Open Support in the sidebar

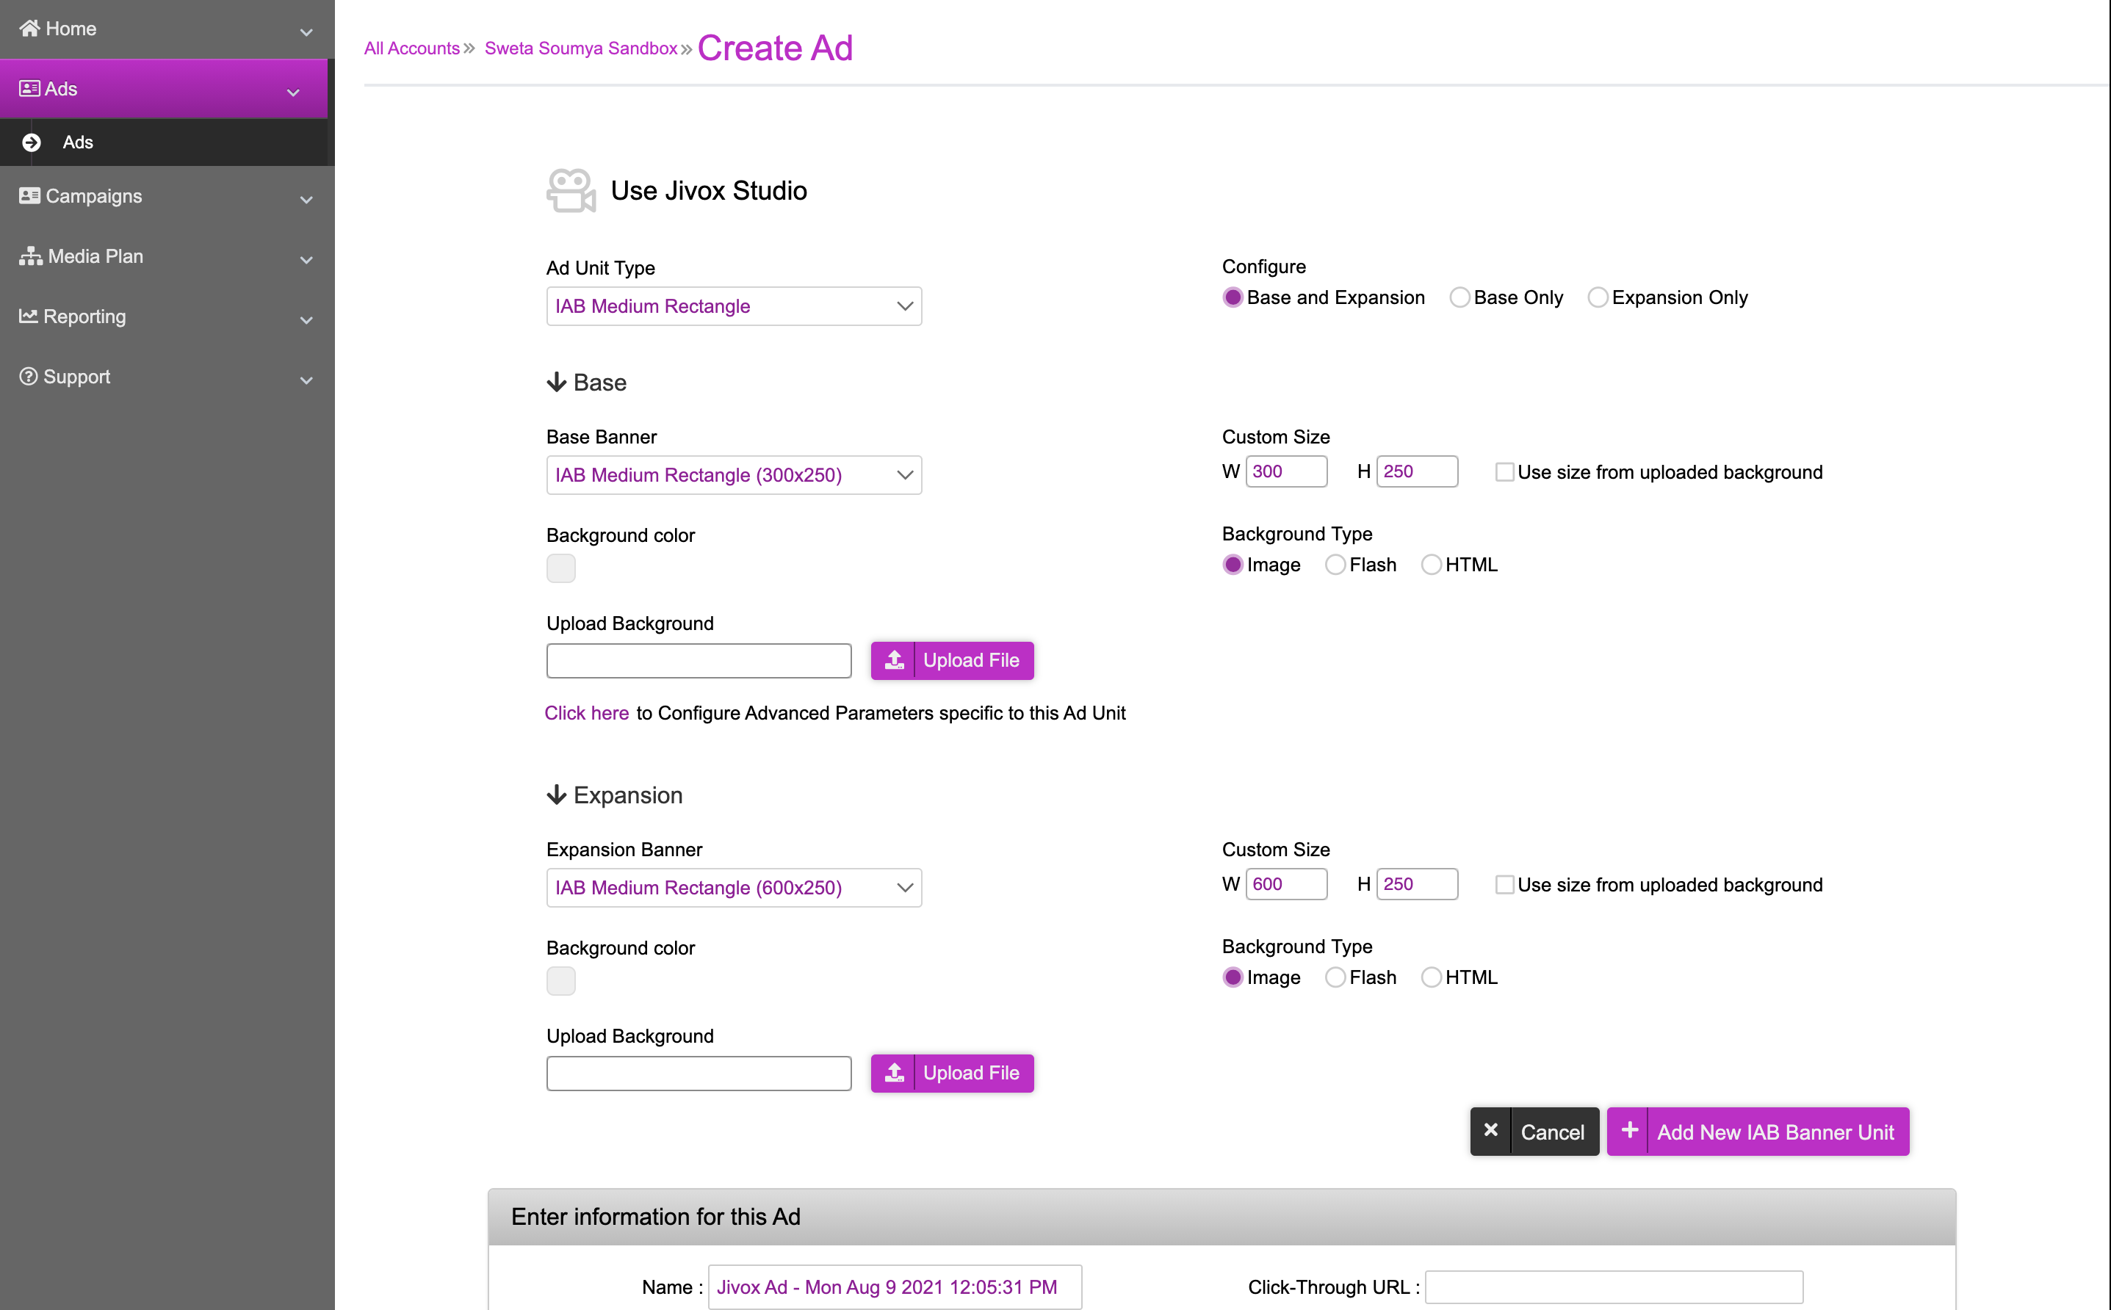[x=76, y=377]
